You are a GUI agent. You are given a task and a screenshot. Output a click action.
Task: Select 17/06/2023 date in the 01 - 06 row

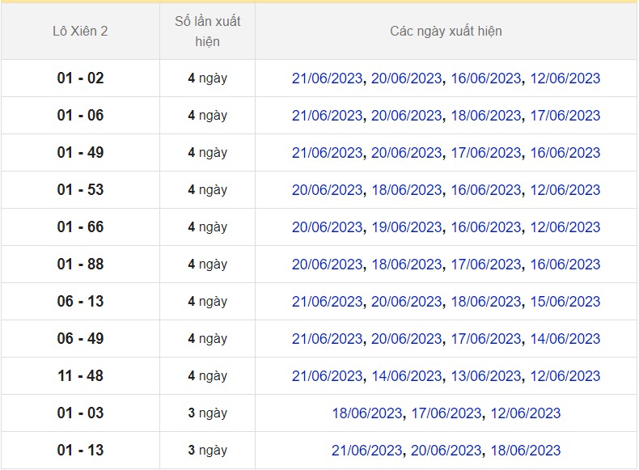coord(565,116)
